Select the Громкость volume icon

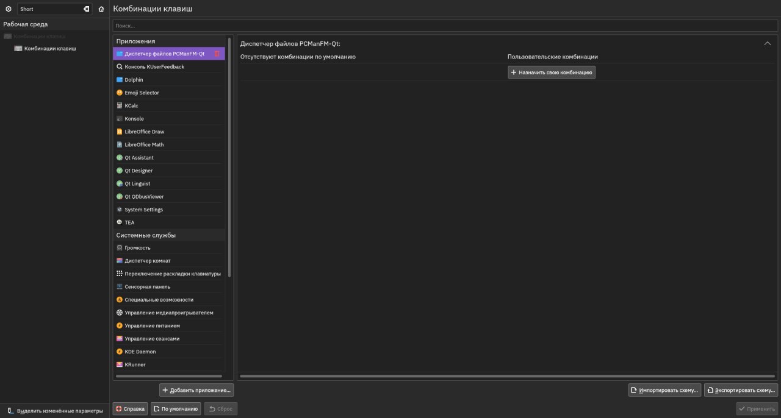point(120,248)
